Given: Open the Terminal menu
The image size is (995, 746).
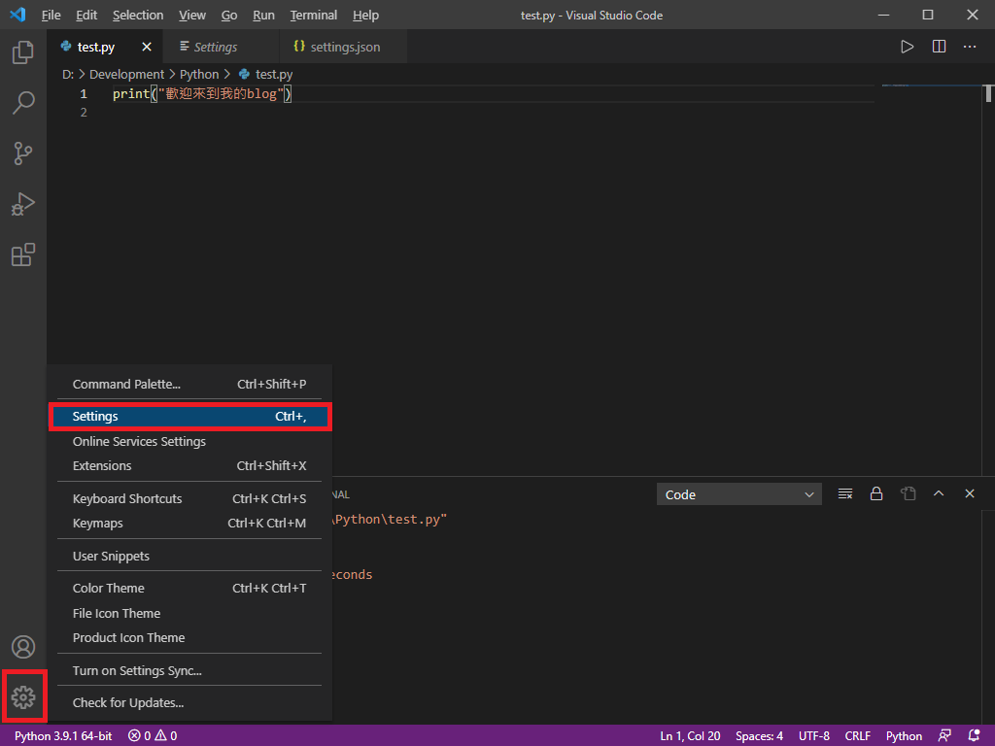Looking at the screenshot, I should coord(314,16).
